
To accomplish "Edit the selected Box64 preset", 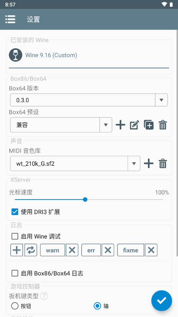I will point(134,125).
